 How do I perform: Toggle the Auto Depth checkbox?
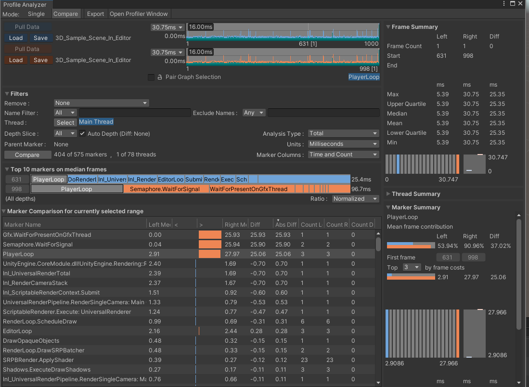[x=82, y=133]
